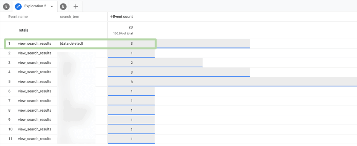Viewport: 357px width, 146px height.
Task: Open the first circled E tab
Action: click(x=6, y=6)
